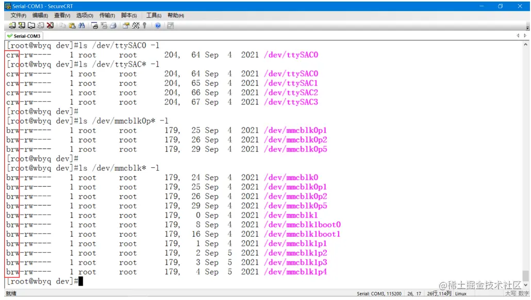
Task: Click the Paste clipboard toolbar icon
Action: tap(72, 26)
